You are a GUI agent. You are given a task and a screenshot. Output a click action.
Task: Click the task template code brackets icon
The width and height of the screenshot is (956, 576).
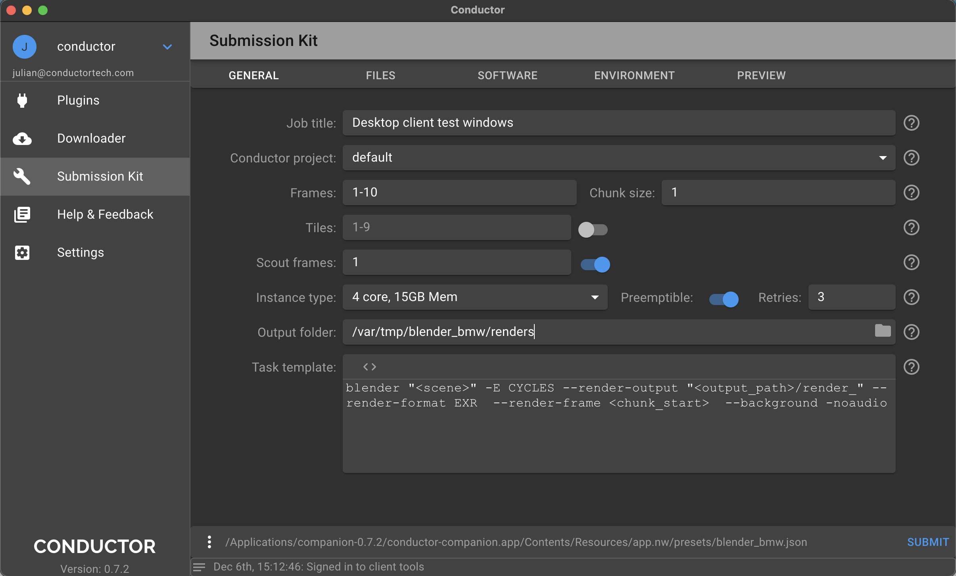370,367
